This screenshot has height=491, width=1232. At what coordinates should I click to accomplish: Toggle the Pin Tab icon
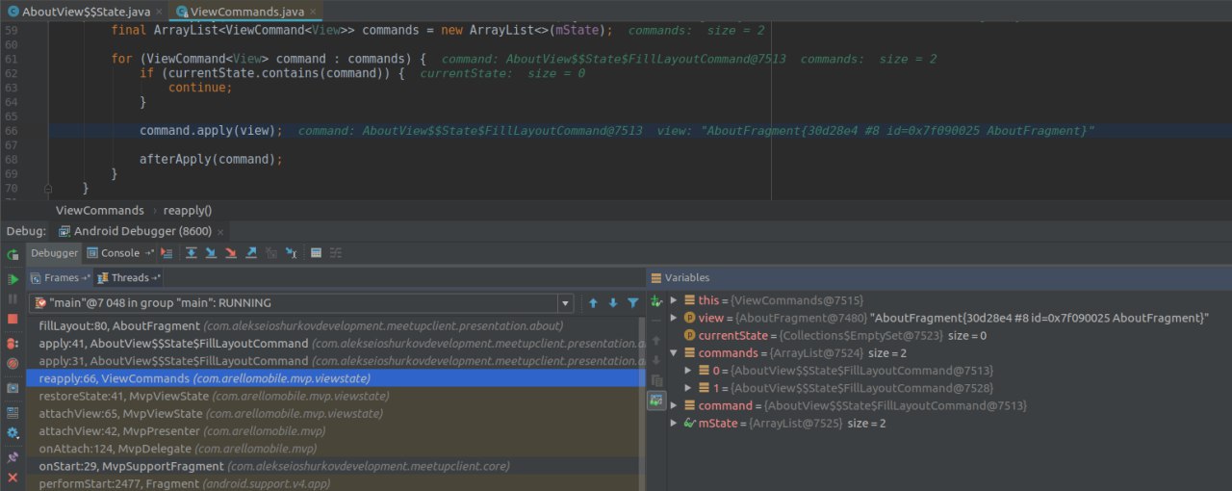coord(13,456)
